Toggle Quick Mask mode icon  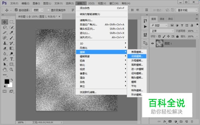coord(5,91)
